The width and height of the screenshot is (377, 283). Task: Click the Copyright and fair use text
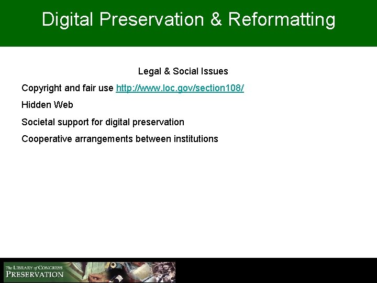pos(68,88)
